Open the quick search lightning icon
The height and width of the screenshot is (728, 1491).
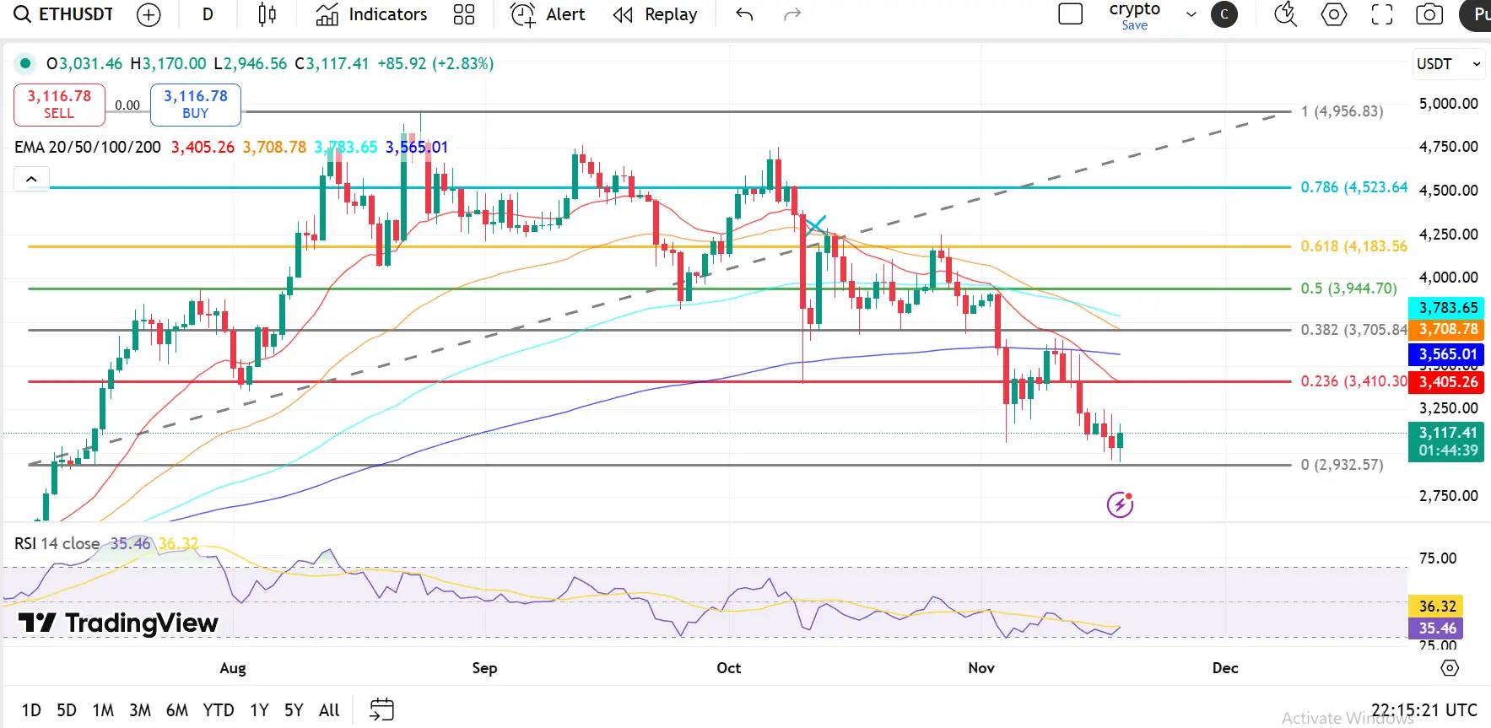point(1285,14)
